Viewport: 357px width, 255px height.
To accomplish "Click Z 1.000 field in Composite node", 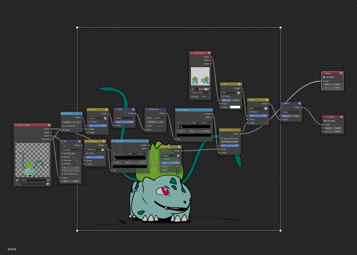I will tap(332, 131).
